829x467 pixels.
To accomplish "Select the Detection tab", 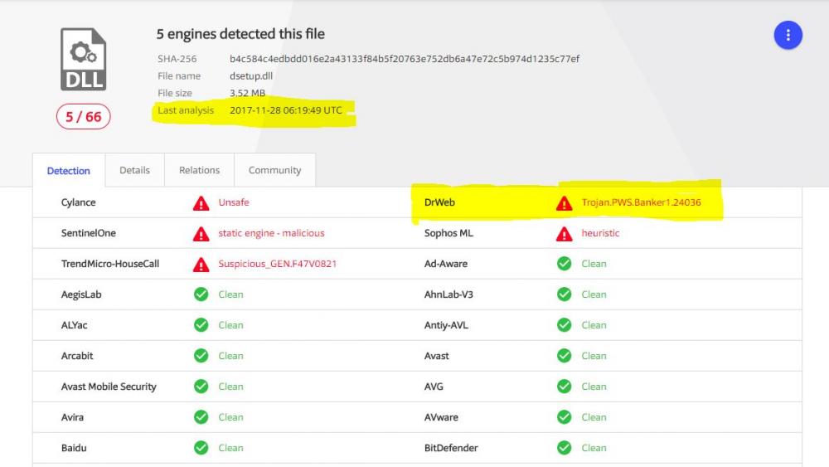I will tap(69, 171).
